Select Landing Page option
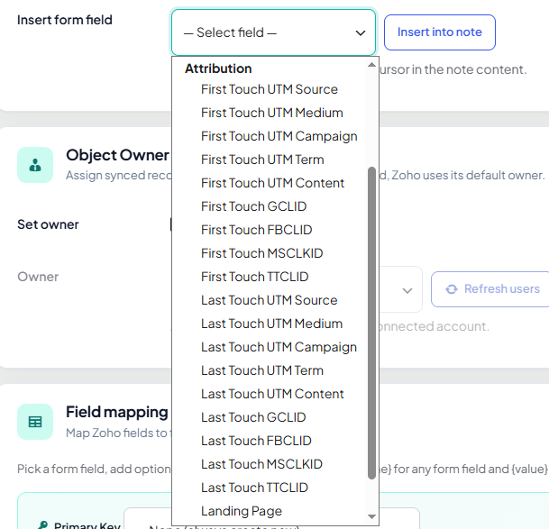Viewport: 549px width, 529px height. pyautogui.click(x=269, y=512)
